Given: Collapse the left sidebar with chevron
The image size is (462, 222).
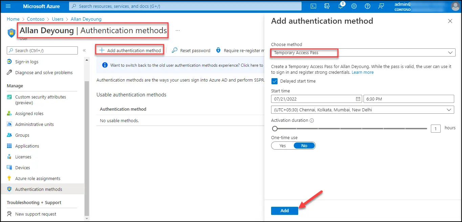Looking at the screenshot, I should click(84, 50).
